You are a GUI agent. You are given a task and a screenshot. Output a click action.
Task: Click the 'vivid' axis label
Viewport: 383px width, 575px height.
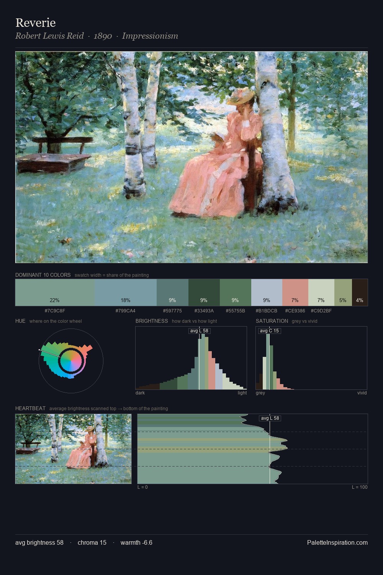click(362, 393)
